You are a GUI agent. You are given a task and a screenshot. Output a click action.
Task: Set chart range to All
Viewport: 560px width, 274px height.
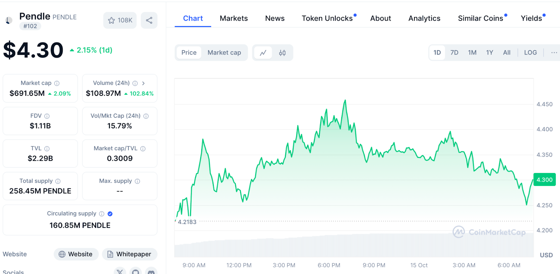tap(507, 53)
